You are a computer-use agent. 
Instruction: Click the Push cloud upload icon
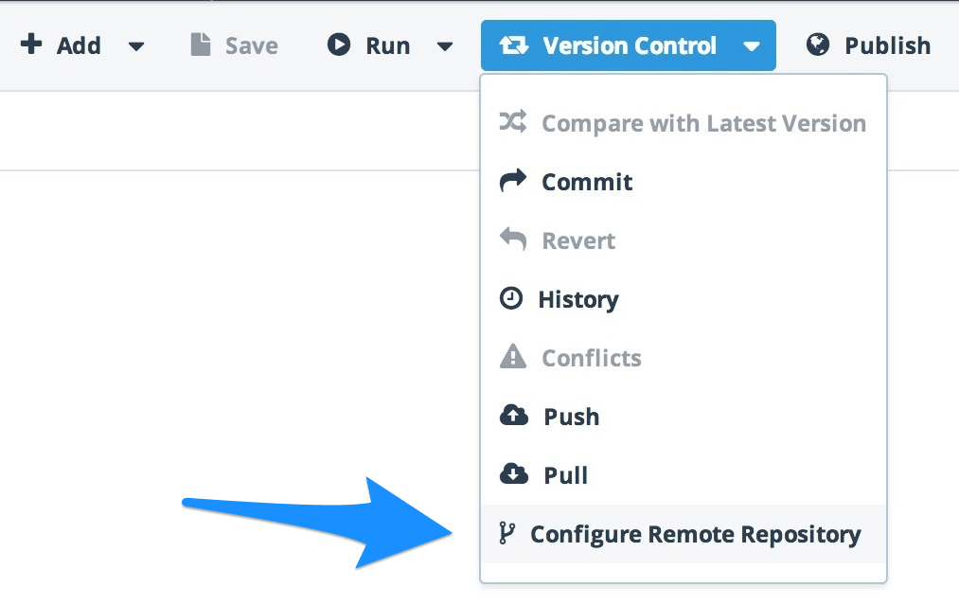tap(514, 416)
